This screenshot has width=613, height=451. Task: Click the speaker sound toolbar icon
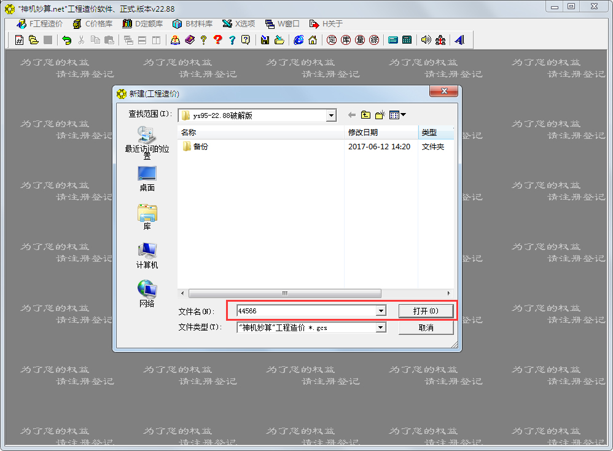click(x=426, y=40)
